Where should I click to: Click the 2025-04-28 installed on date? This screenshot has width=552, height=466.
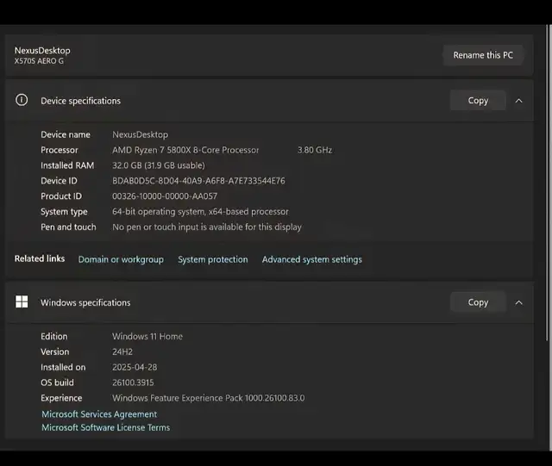[135, 368]
